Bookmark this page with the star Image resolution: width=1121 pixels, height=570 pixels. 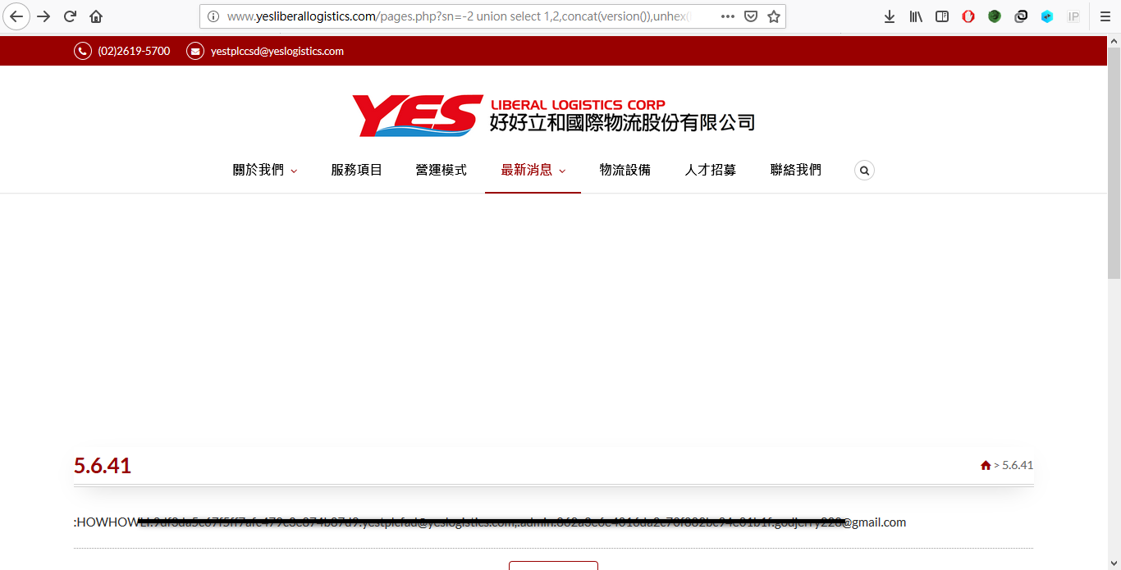(x=774, y=16)
